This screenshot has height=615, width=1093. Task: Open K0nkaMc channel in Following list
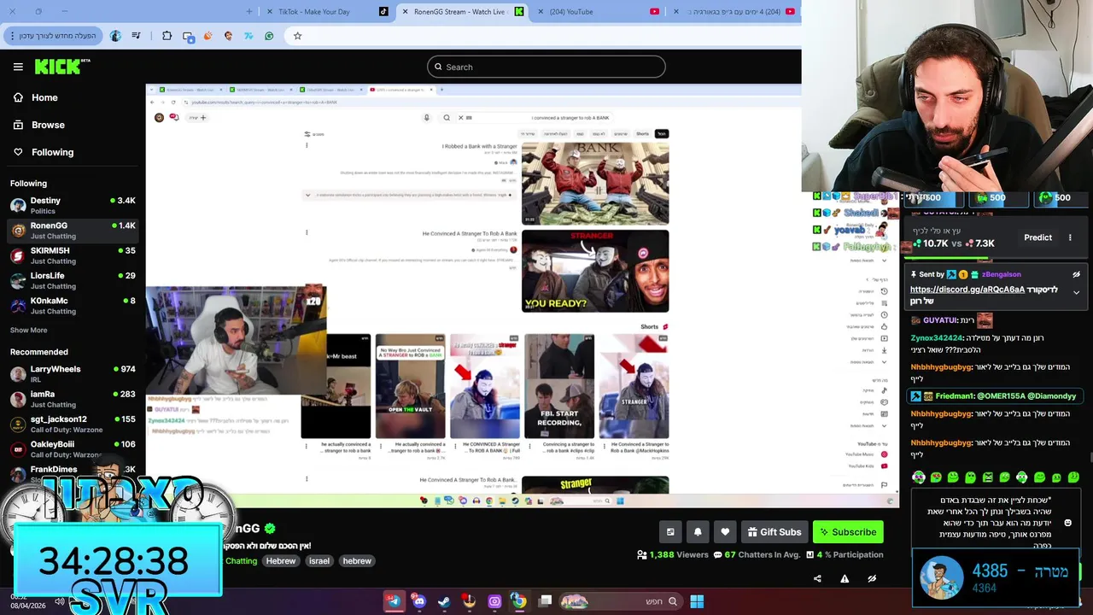(x=73, y=305)
